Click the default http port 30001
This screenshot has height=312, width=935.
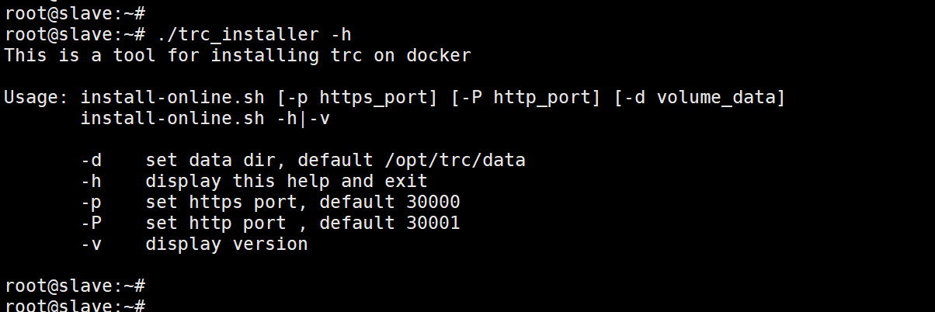(x=433, y=223)
